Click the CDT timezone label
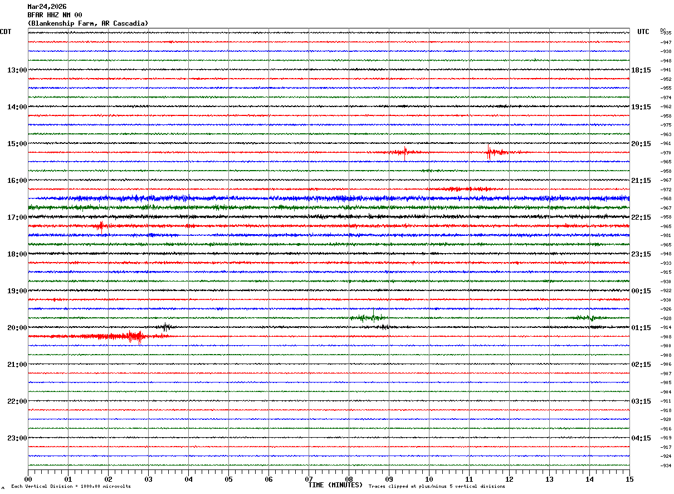This screenshot has height=494, width=674. [6, 32]
